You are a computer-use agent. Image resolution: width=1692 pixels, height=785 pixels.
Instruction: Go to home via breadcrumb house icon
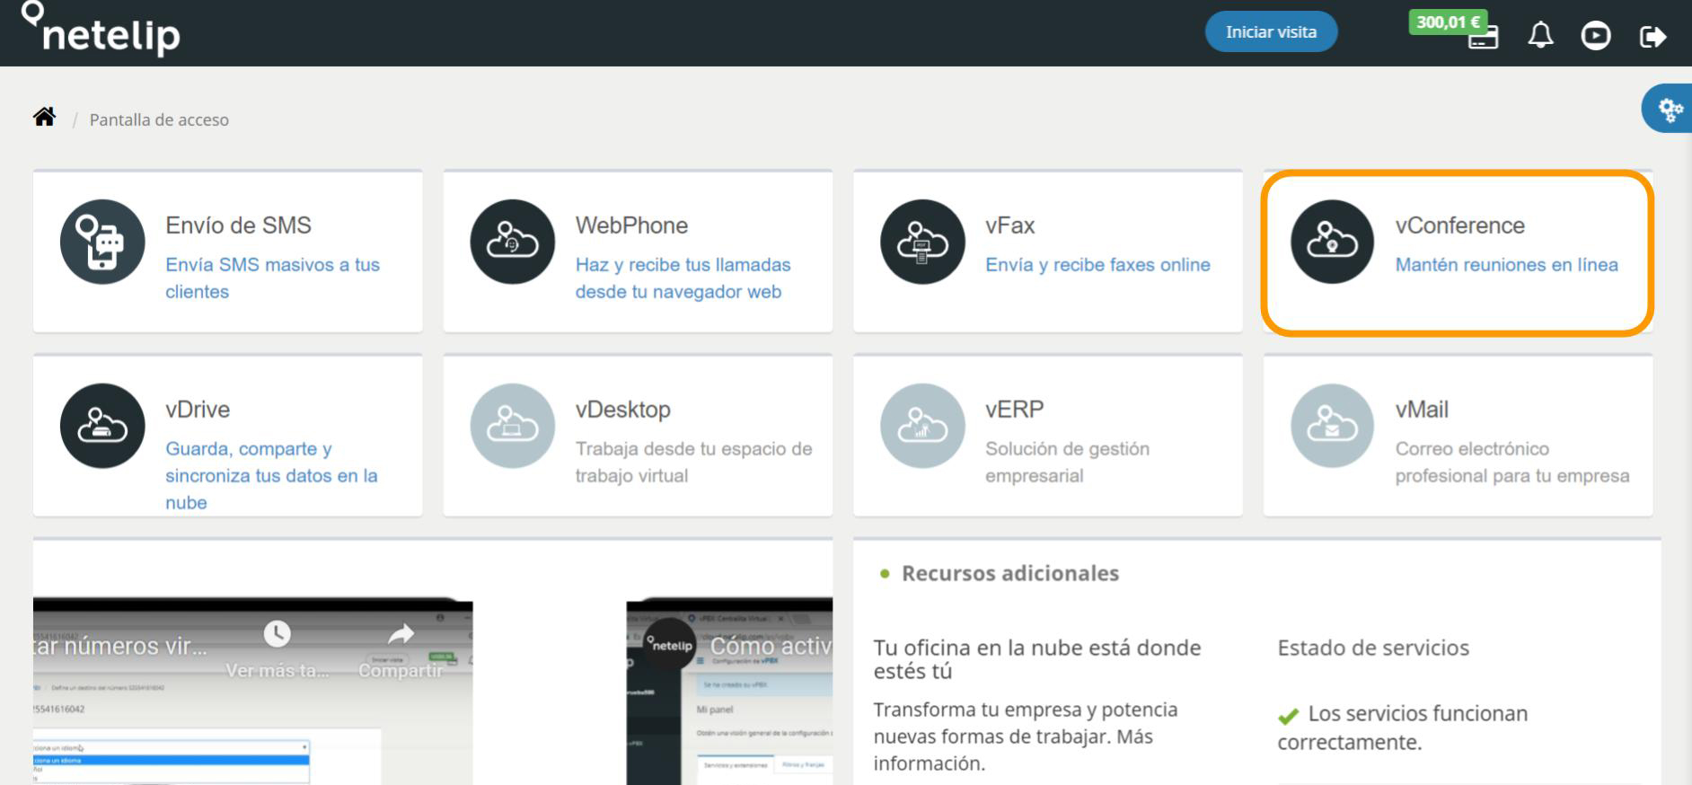click(x=44, y=117)
